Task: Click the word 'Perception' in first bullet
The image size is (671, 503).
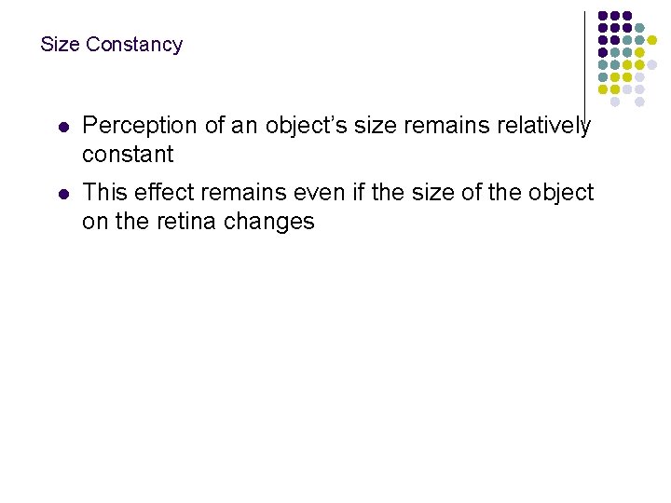Action: [x=140, y=127]
